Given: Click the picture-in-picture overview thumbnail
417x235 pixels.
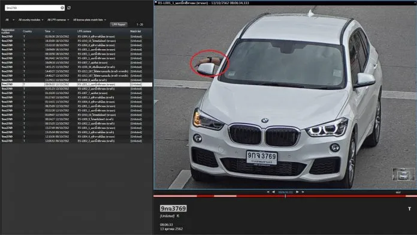Looking at the screenshot, I should pos(403,174).
